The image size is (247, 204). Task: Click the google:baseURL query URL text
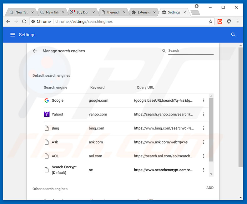click(x=163, y=100)
